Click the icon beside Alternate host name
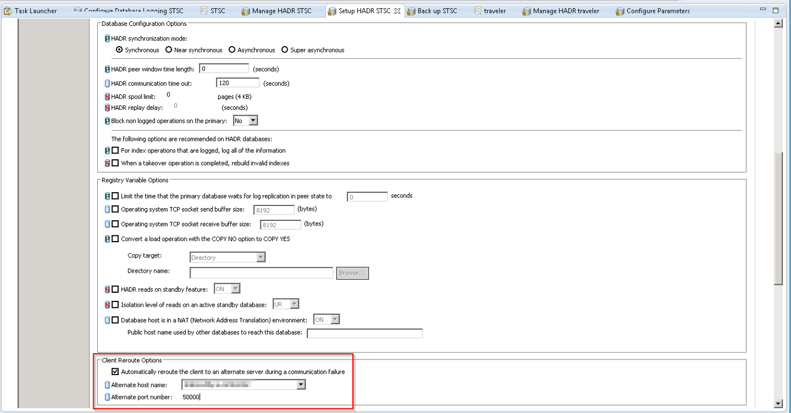The image size is (791, 413). tap(107, 385)
